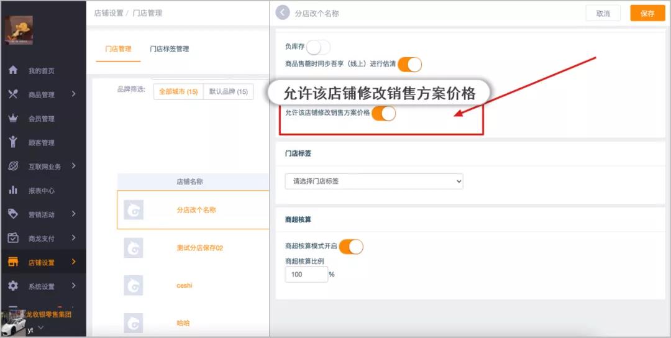The image size is (671, 338).
Task: Click the store logo in 分店改个名称 row
Action: point(134,210)
